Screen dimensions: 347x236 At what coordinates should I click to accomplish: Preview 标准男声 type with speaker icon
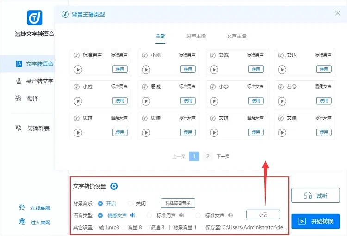pos(181,215)
